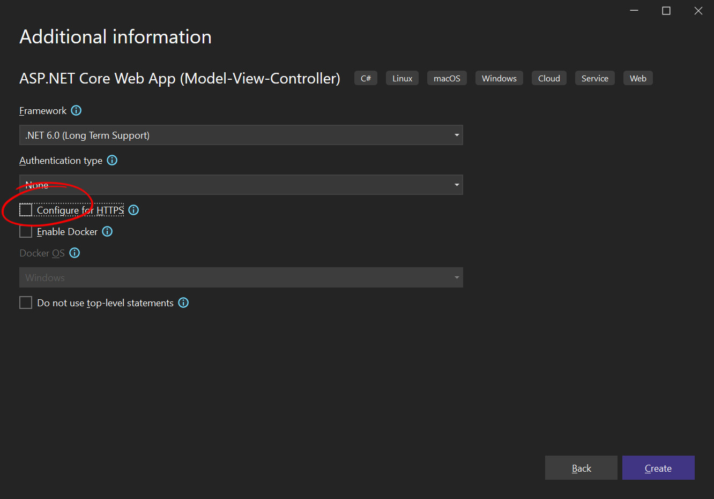Maximize the dialog window
This screenshot has height=499, width=714.
pos(666,10)
